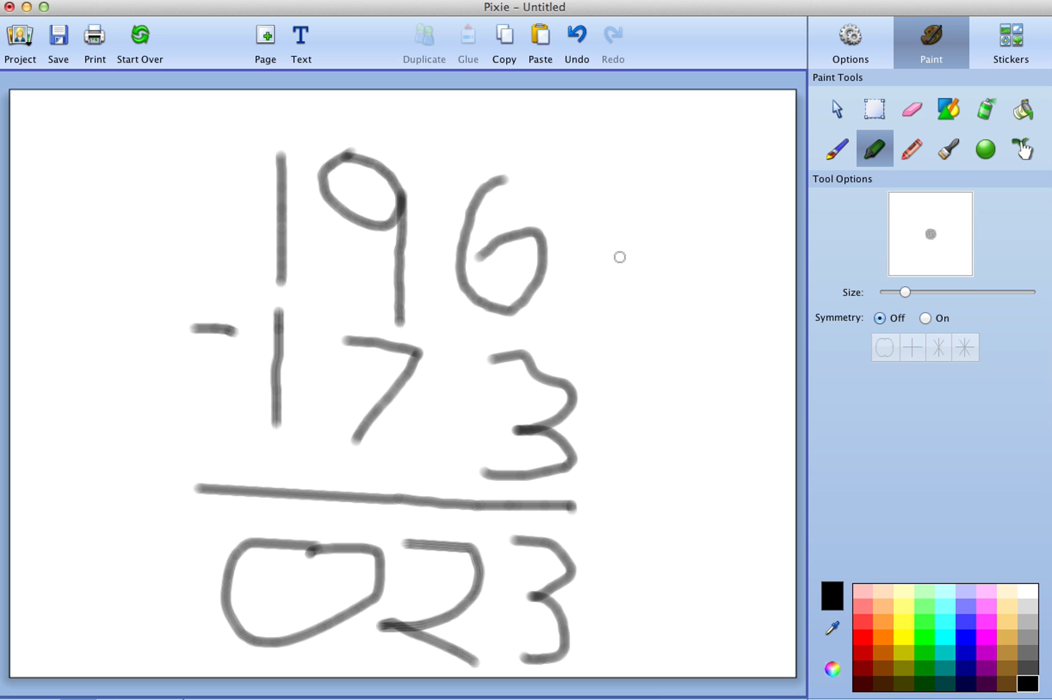The image size is (1052, 700).
Task: Click the Size slider handle
Action: coord(905,292)
